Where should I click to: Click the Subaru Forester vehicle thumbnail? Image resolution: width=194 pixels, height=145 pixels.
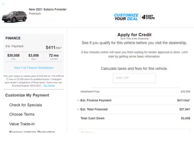point(14,16)
